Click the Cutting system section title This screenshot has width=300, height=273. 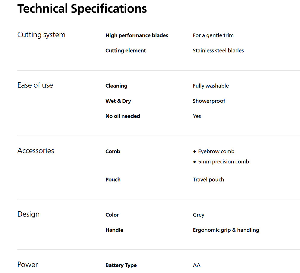pos(41,35)
